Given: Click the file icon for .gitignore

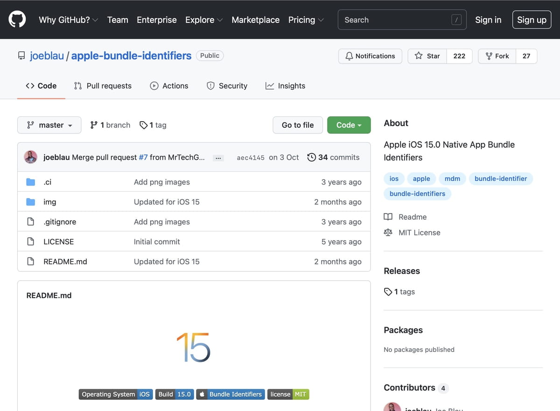Looking at the screenshot, I should tap(31, 222).
